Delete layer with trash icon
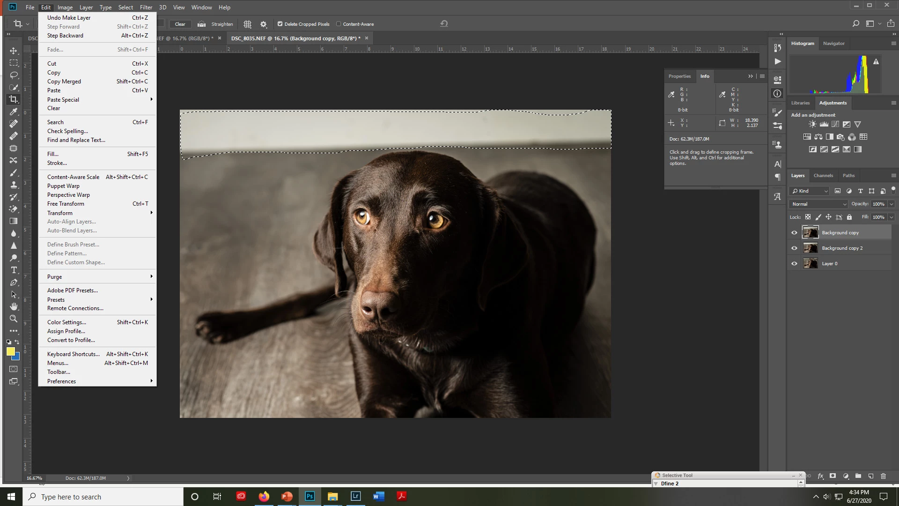 (883, 476)
